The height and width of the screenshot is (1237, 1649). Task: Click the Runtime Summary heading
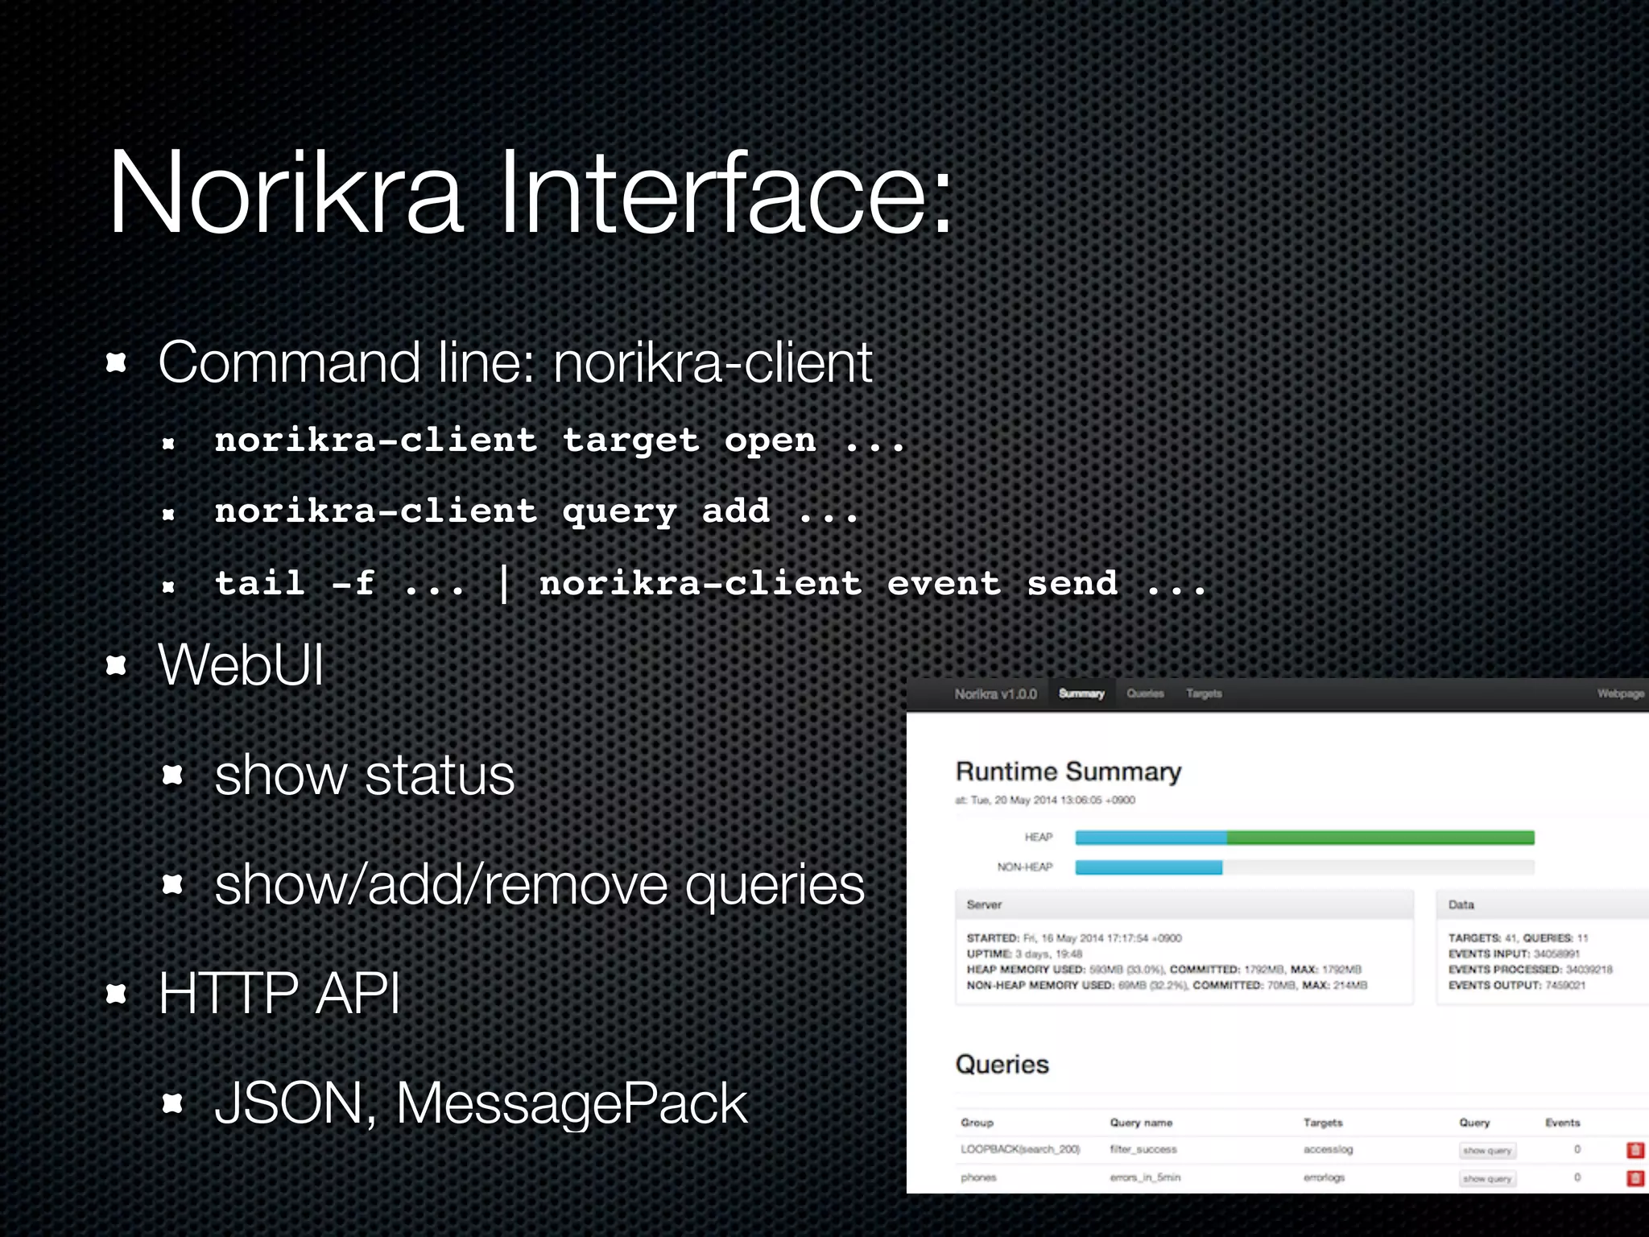(x=1068, y=772)
